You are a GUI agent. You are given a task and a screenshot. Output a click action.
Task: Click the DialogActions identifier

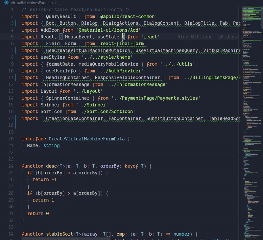pyautogui.click(x=120, y=23)
